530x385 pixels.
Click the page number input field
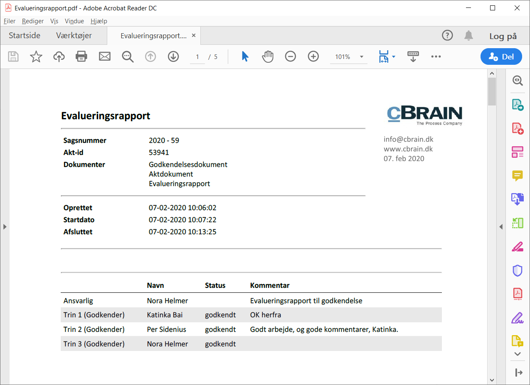tap(197, 57)
